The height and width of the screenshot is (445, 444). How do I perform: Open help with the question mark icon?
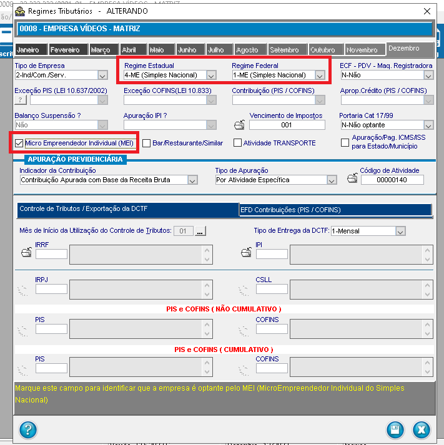[28, 429]
